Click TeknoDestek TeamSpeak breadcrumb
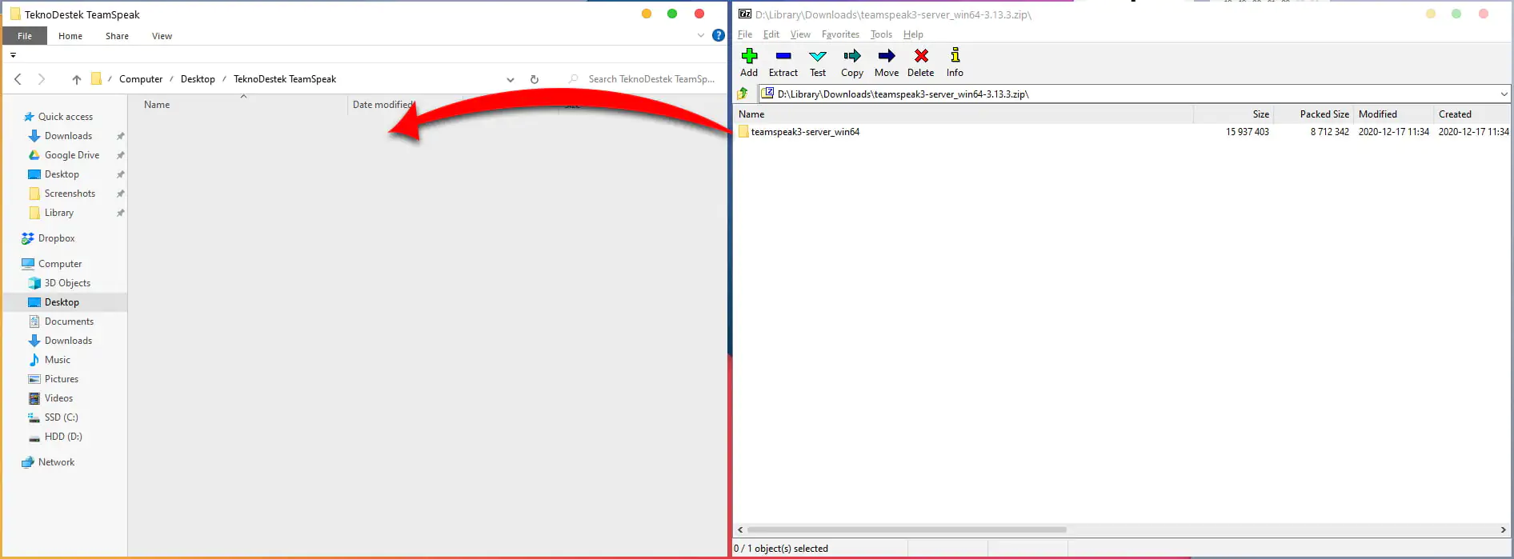1514x559 pixels. pos(285,79)
